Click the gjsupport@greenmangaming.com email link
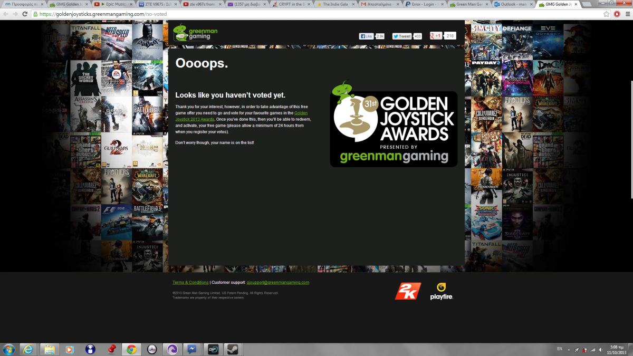Viewport: 633px width, 356px height. pos(278,283)
